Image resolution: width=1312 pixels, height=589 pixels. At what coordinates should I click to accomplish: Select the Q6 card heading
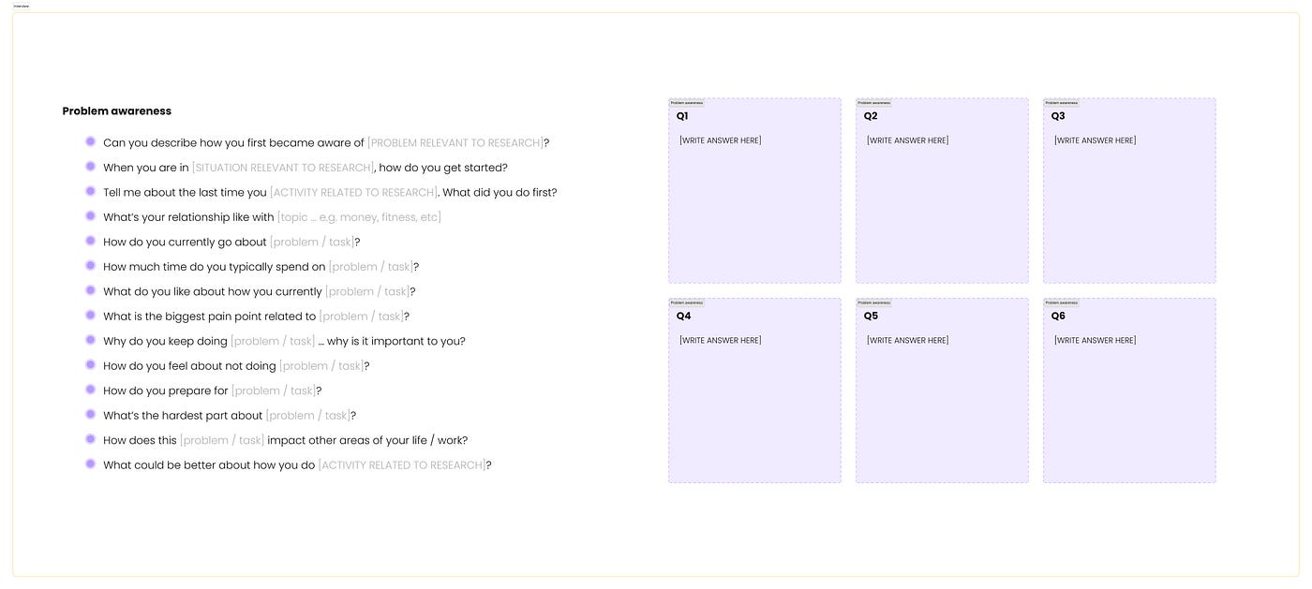point(1058,316)
